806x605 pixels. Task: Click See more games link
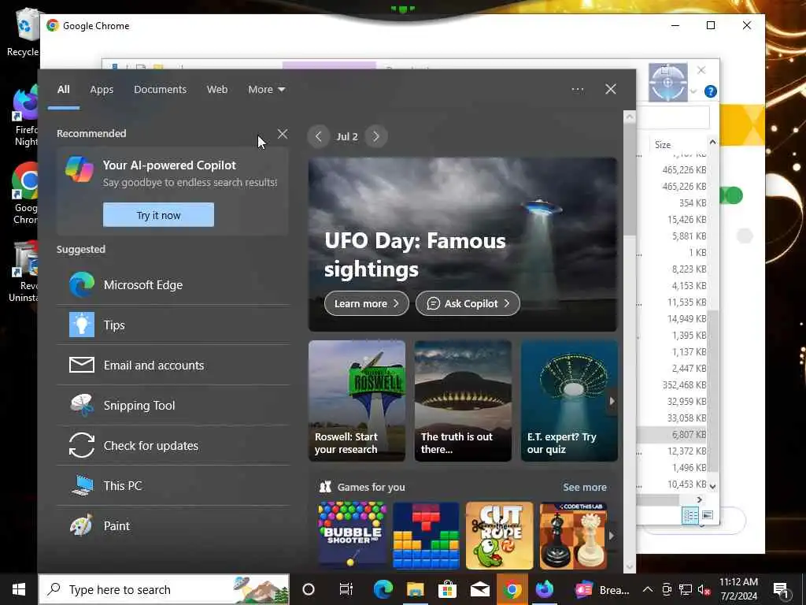click(585, 487)
